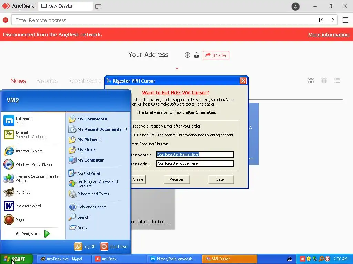Click the 7:06 AM clock
The image size is (353, 264).
tap(340, 259)
